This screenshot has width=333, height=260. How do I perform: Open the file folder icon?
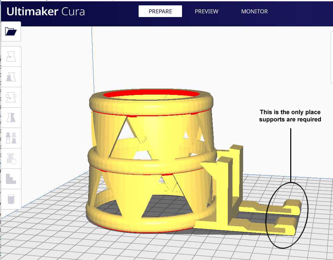(x=11, y=31)
